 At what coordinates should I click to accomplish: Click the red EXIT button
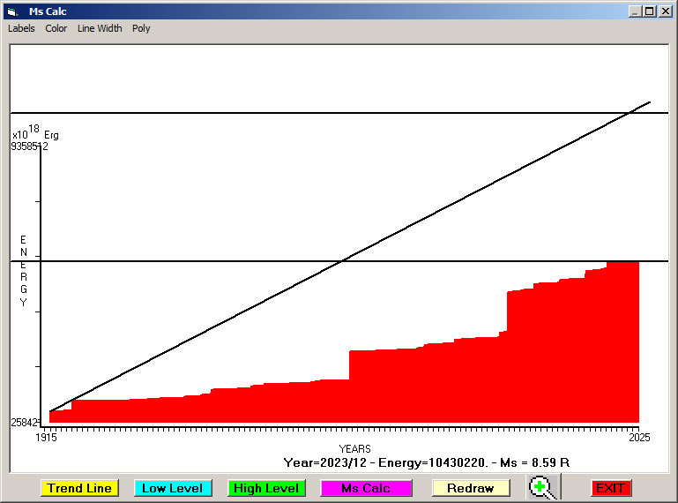tap(609, 488)
